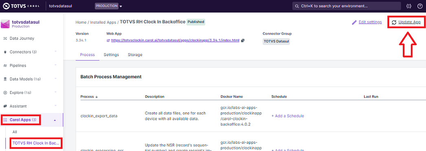Click the Update App link
The height and width of the screenshot is (151, 426).
(x=409, y=22)
